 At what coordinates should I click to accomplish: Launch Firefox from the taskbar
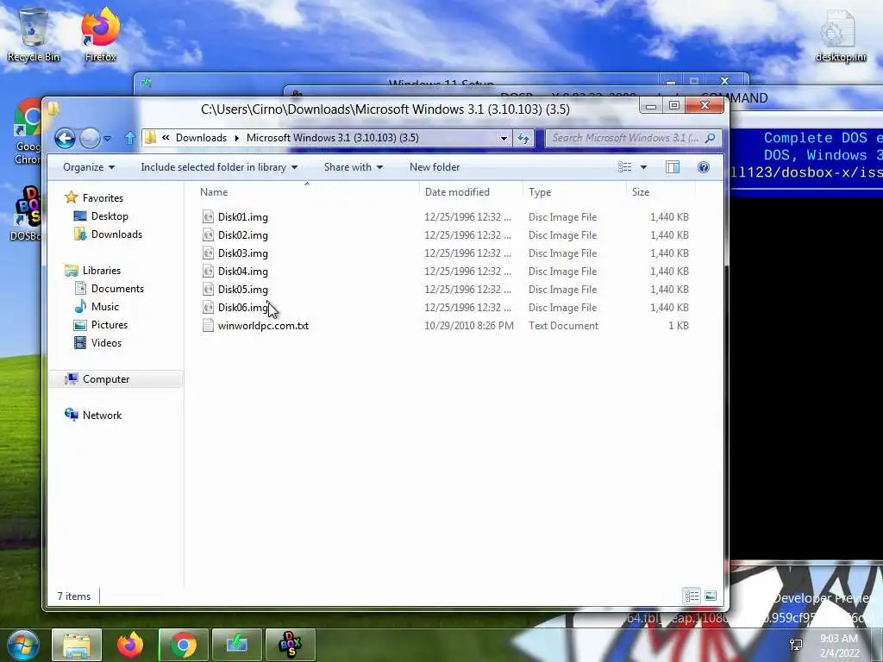[x=130, y=645]
